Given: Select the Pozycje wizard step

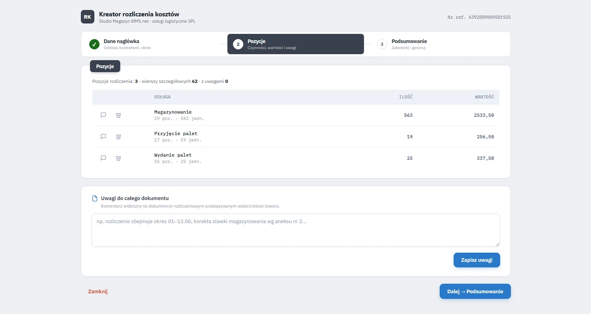Looking at the screenshot, I should tap(295, 44).
